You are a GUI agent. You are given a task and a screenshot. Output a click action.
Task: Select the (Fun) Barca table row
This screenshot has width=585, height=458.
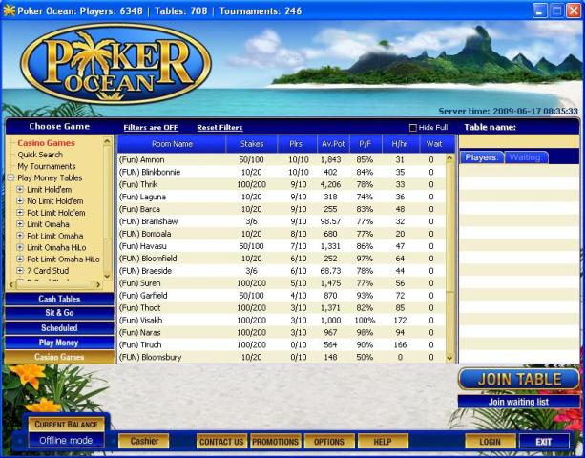tap(282, 209)
